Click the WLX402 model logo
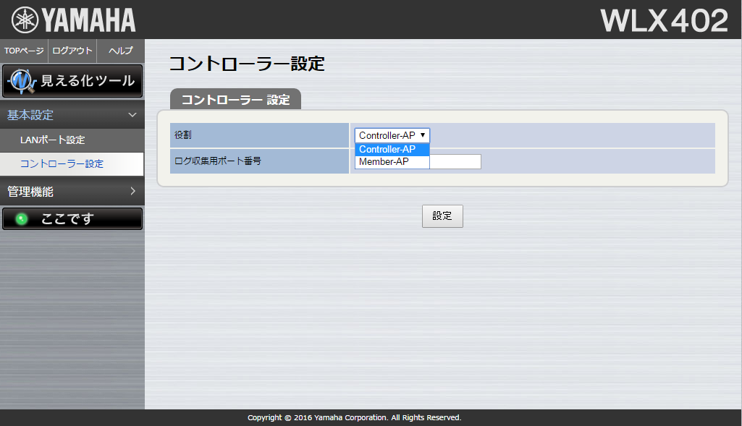 664,21
